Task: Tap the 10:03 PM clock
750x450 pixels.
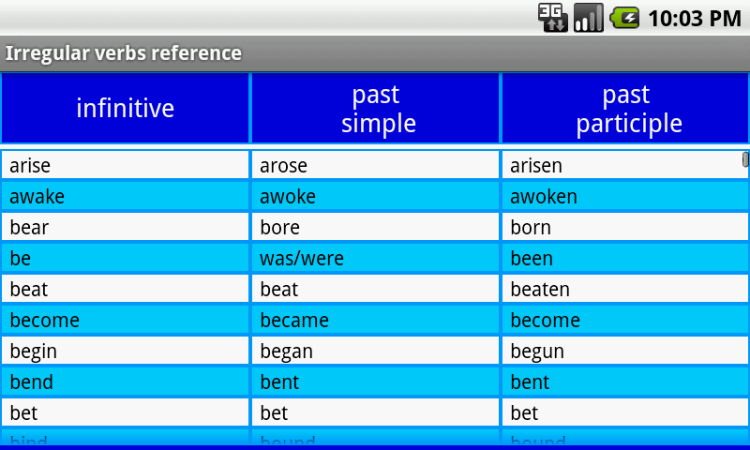Action: (695, 18)
